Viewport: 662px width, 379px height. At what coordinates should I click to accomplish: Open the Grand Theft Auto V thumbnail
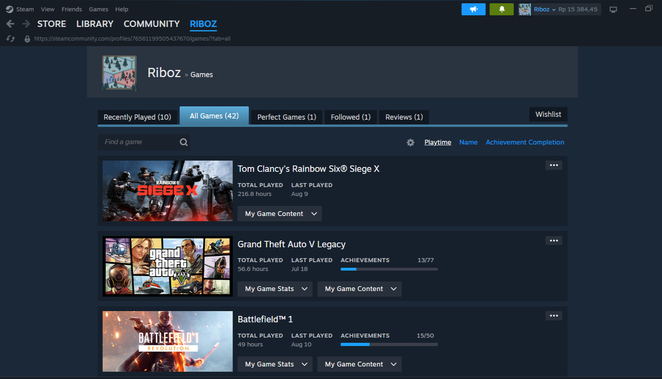168,266
